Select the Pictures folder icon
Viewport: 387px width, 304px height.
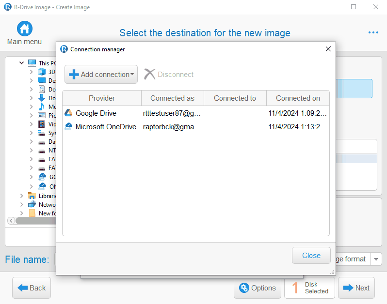42,115
